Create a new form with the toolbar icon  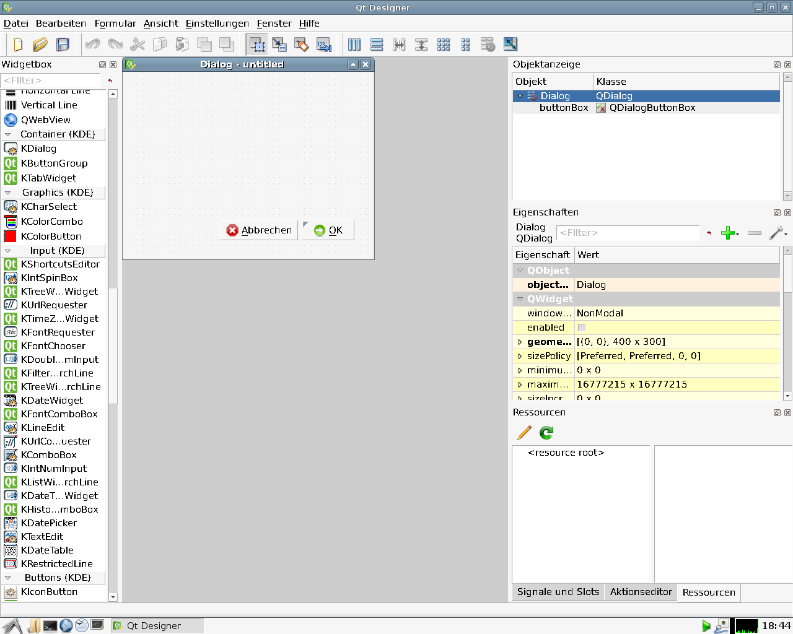(18, 45)
